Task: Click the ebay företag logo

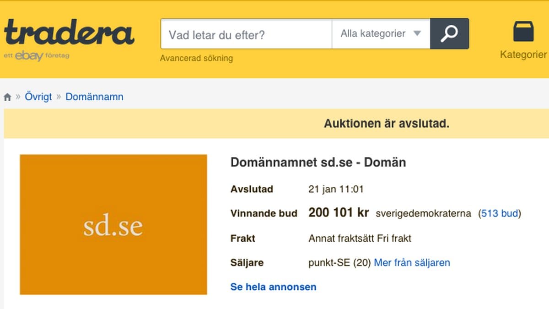Action: point(37,56)
